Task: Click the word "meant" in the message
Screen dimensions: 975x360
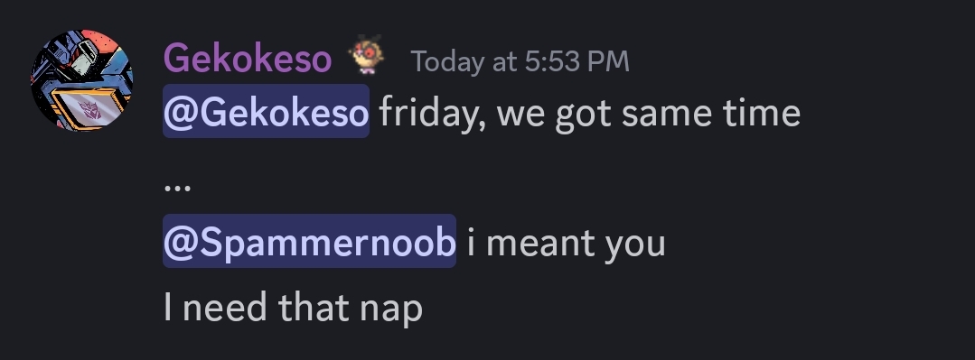Action: [x=539, y=244]
